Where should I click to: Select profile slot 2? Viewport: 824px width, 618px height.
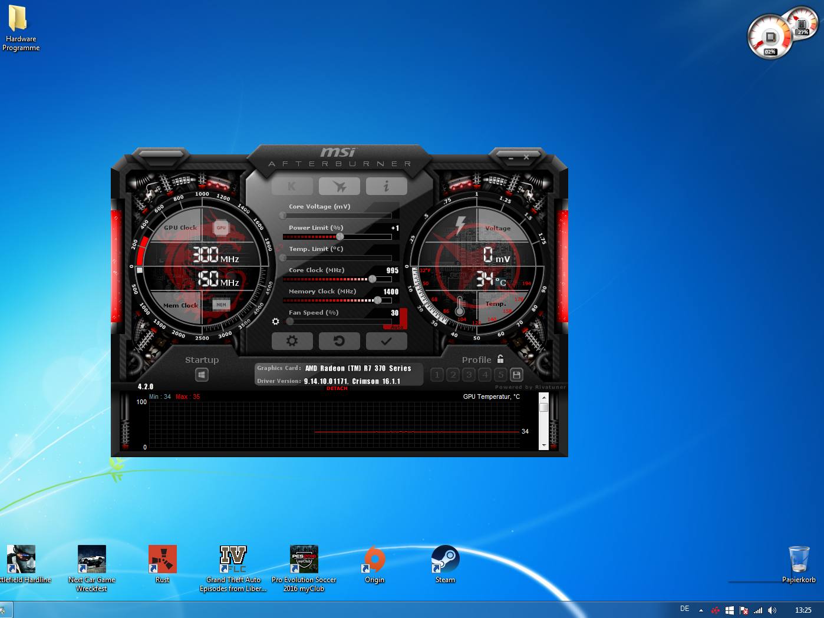453,375
